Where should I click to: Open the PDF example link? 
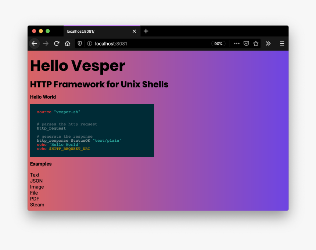click(x=35, y=199)
